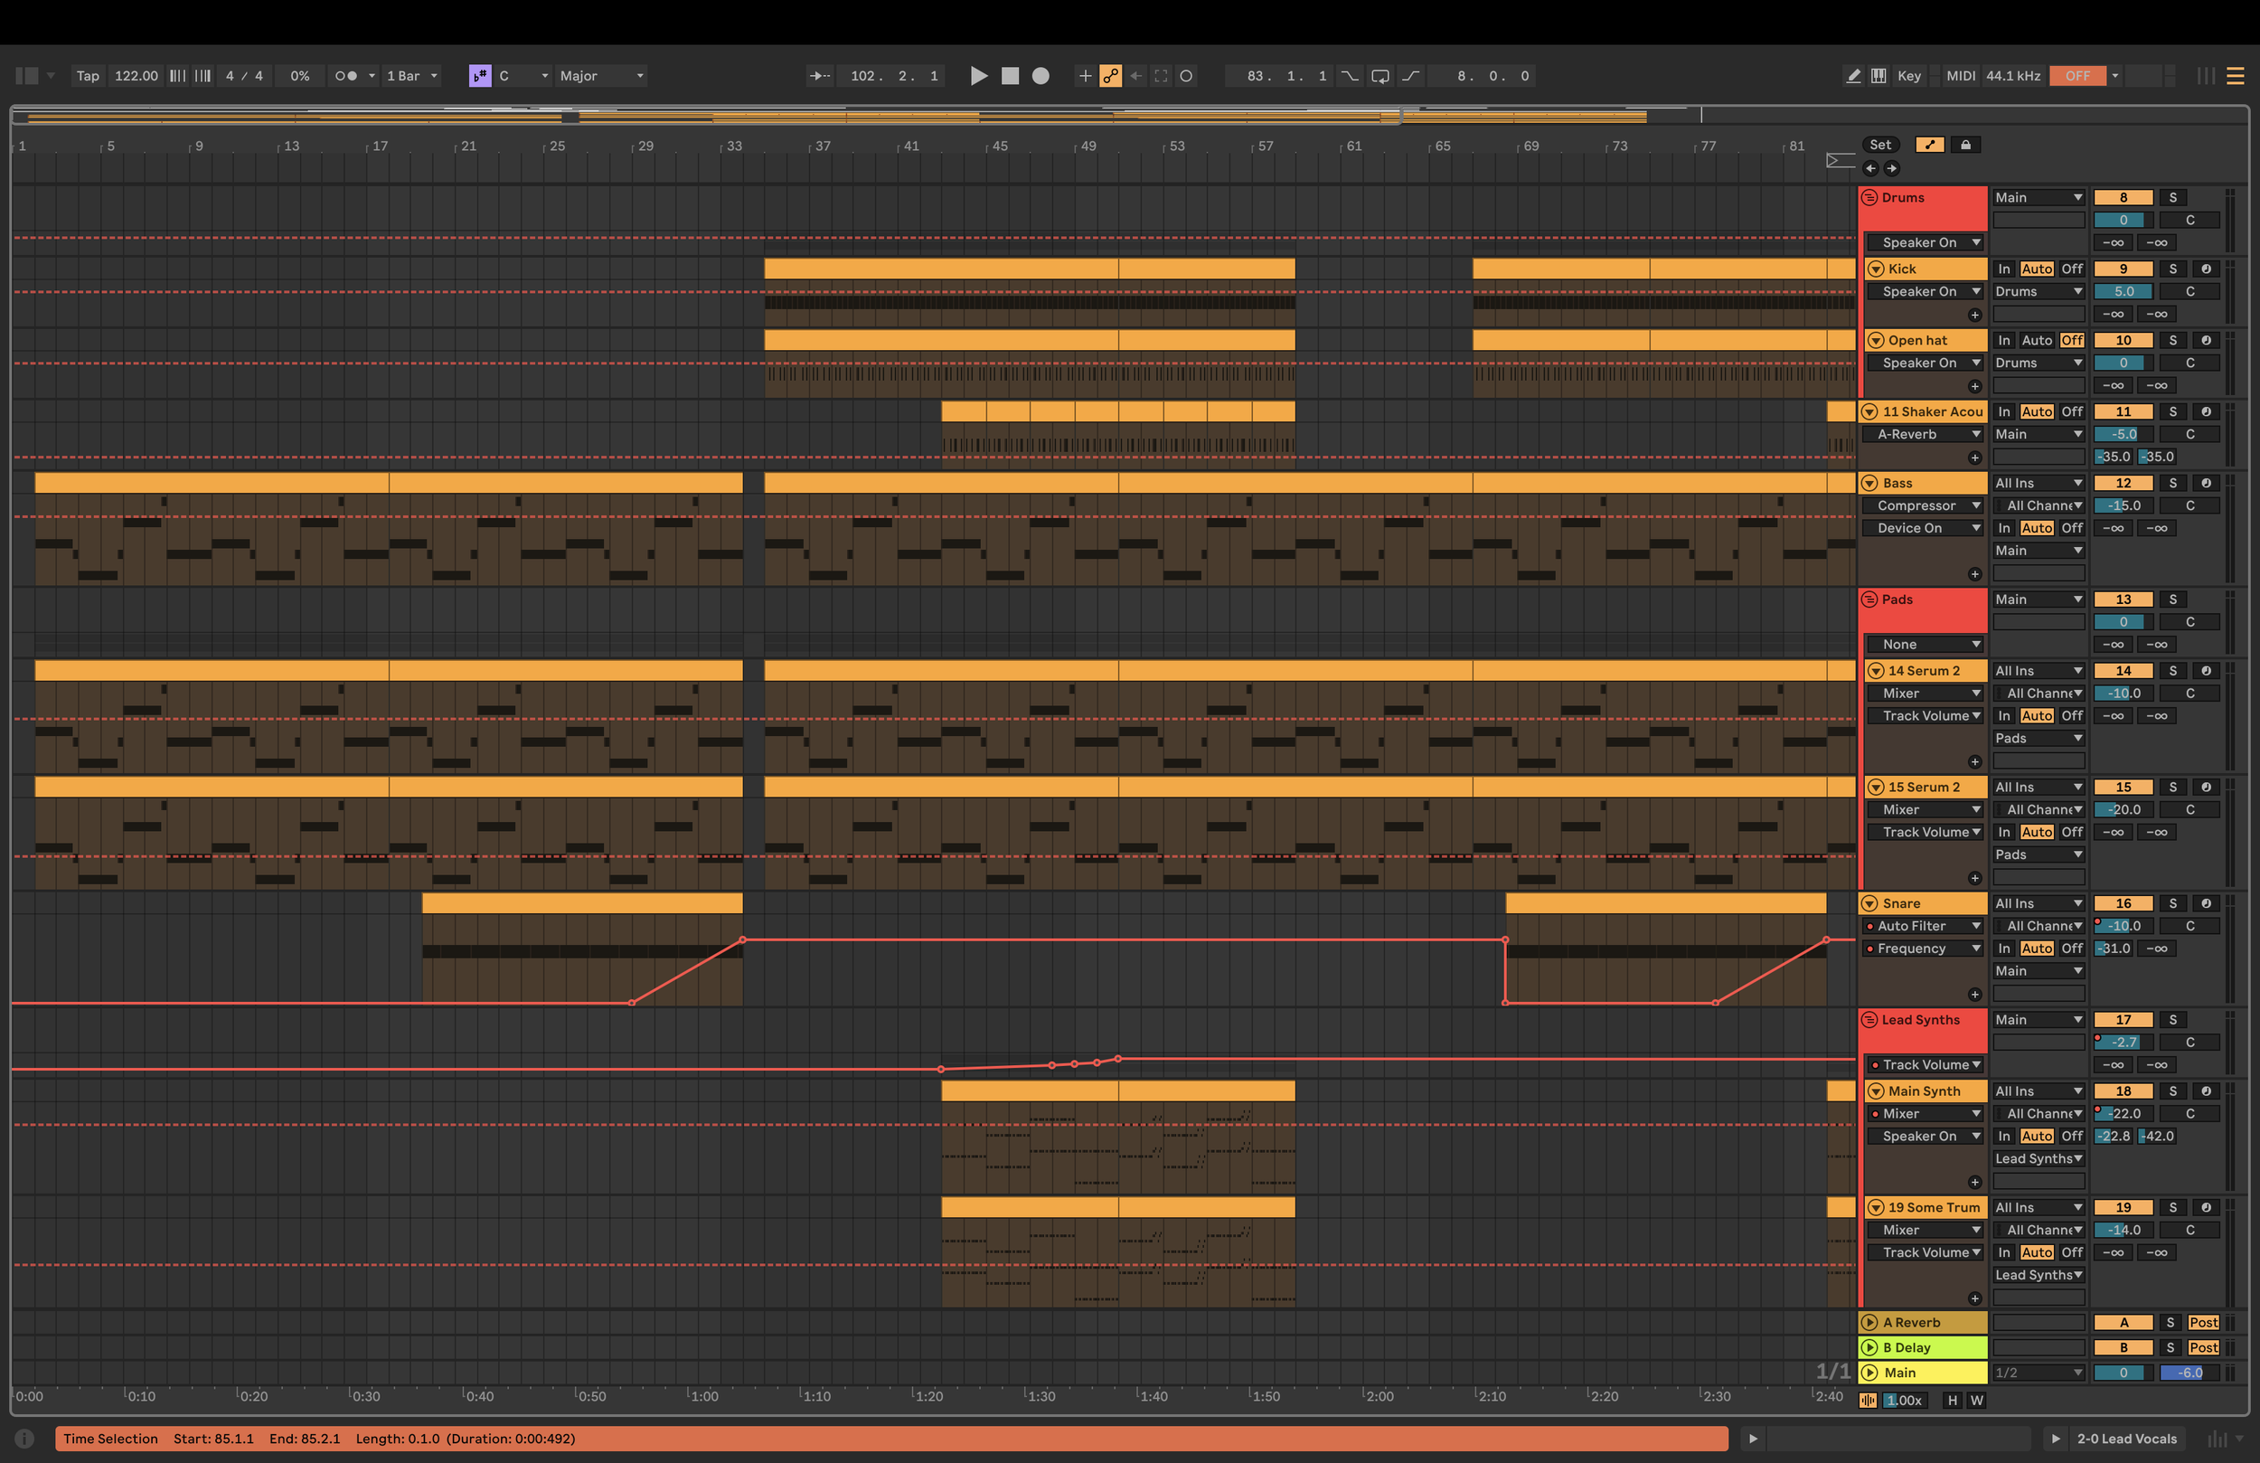Click the Tap tempo button
Viewport: 2260px width, 1463px height.
tap(88, 76)
